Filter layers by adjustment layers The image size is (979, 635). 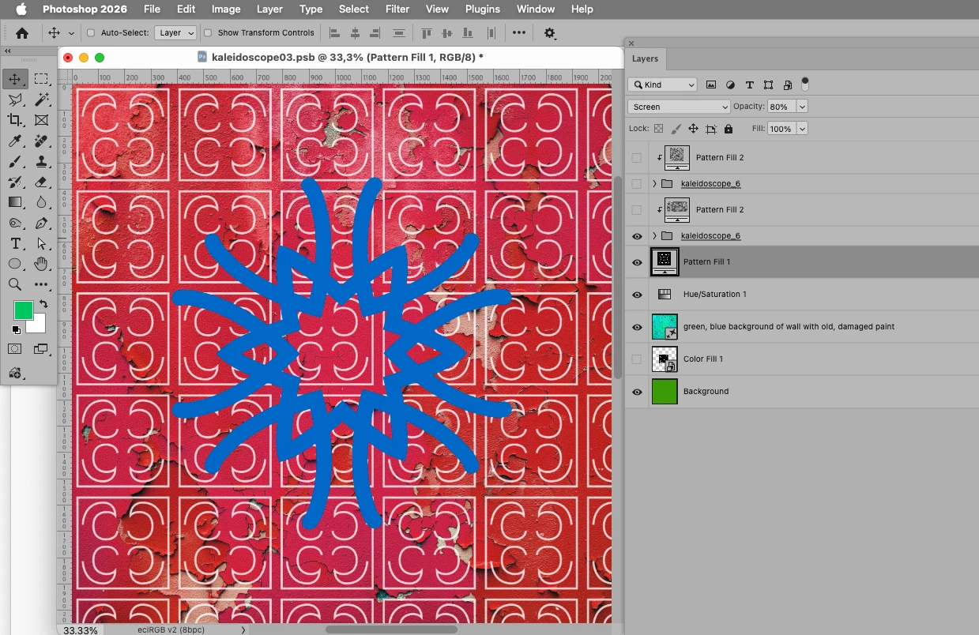tap(730, 85)
